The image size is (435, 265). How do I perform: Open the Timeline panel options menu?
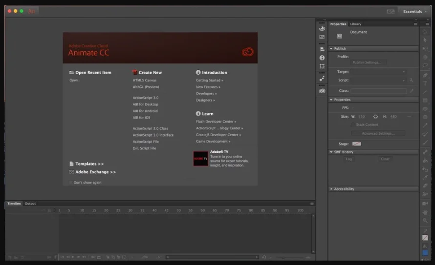[312, 204]
